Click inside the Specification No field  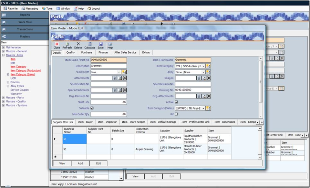pyautogui.click(x=108, y=84)
